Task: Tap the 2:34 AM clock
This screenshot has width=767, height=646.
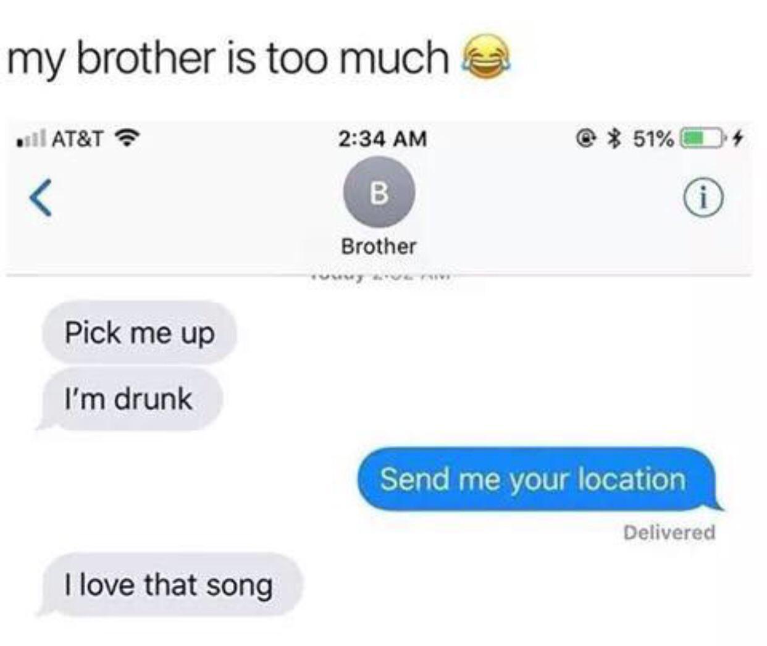Action: tap(382, 138)
